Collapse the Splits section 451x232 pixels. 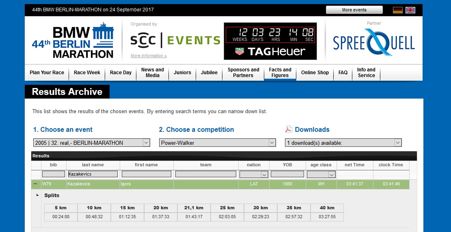(x=37, y=195)
